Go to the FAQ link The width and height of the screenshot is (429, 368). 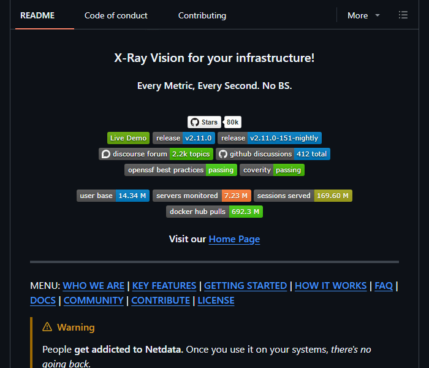384,286
